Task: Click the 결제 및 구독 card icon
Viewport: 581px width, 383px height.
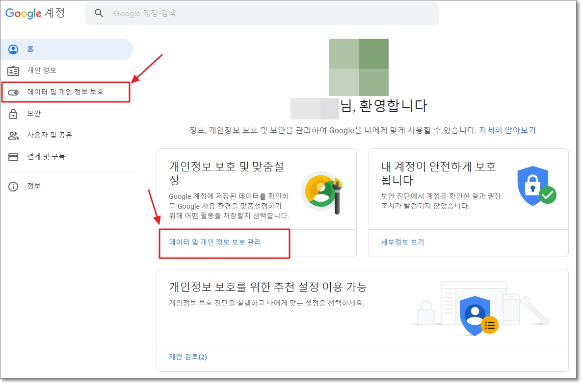Action: click(13, 157)
